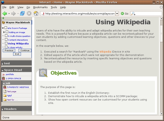Open the View menu
This screenshot has width=164, height=121.
pyautogui.click(x=20, y=7)
